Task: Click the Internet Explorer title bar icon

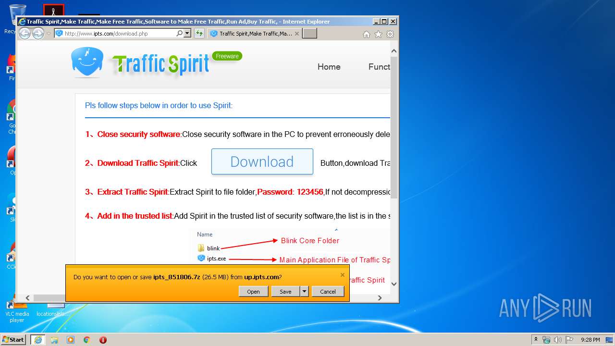Action: 22,22
